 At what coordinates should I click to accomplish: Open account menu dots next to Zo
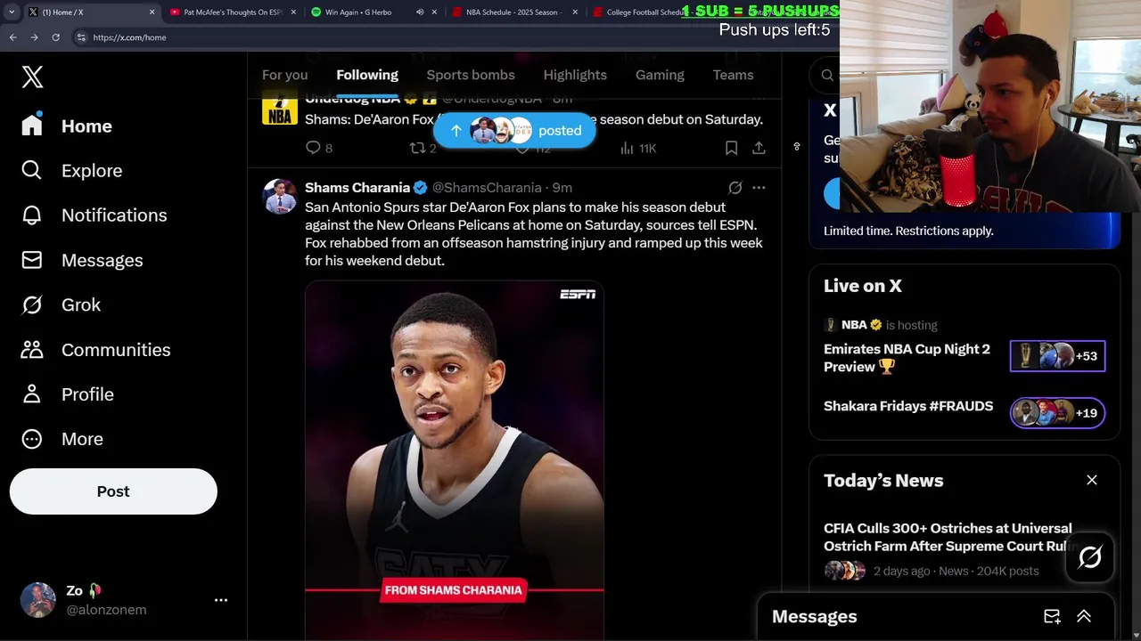[221, 600]
